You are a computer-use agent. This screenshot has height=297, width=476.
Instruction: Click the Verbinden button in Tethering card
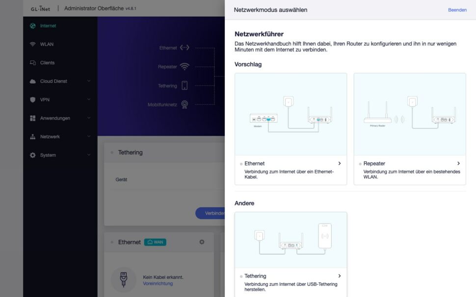210,213
